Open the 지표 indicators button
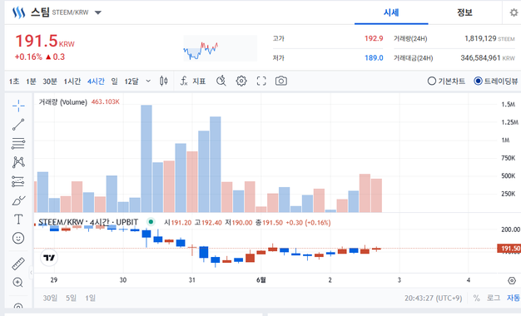The width and height of the screenshot is (521, 316). 193,81
